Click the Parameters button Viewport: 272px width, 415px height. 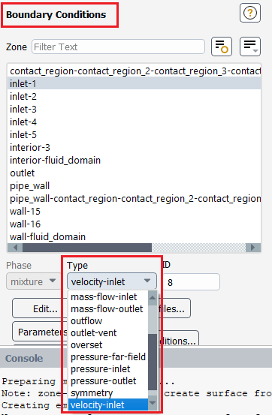[x=40, y=332]
